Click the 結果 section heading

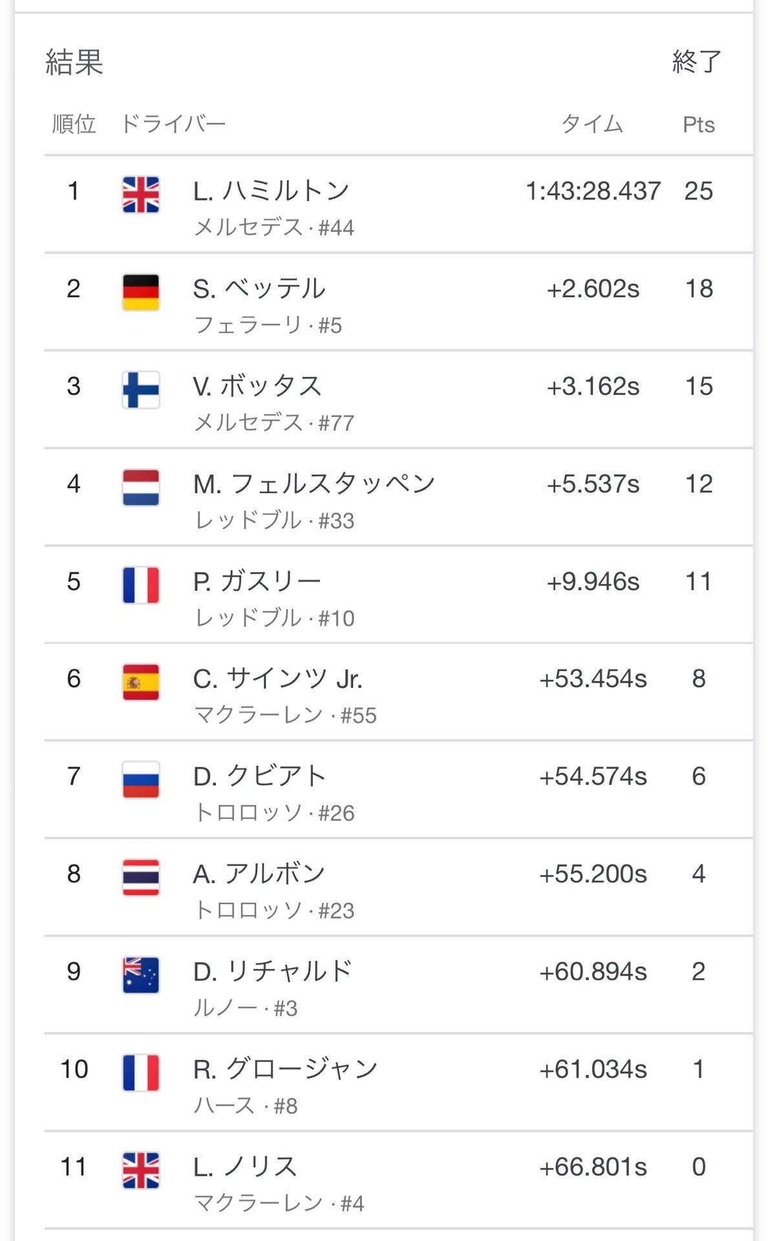[74, 63]
